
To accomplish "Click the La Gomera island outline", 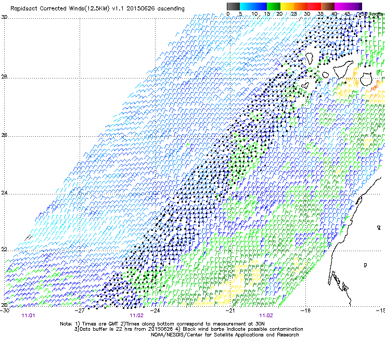I will [x=326, y=75].
